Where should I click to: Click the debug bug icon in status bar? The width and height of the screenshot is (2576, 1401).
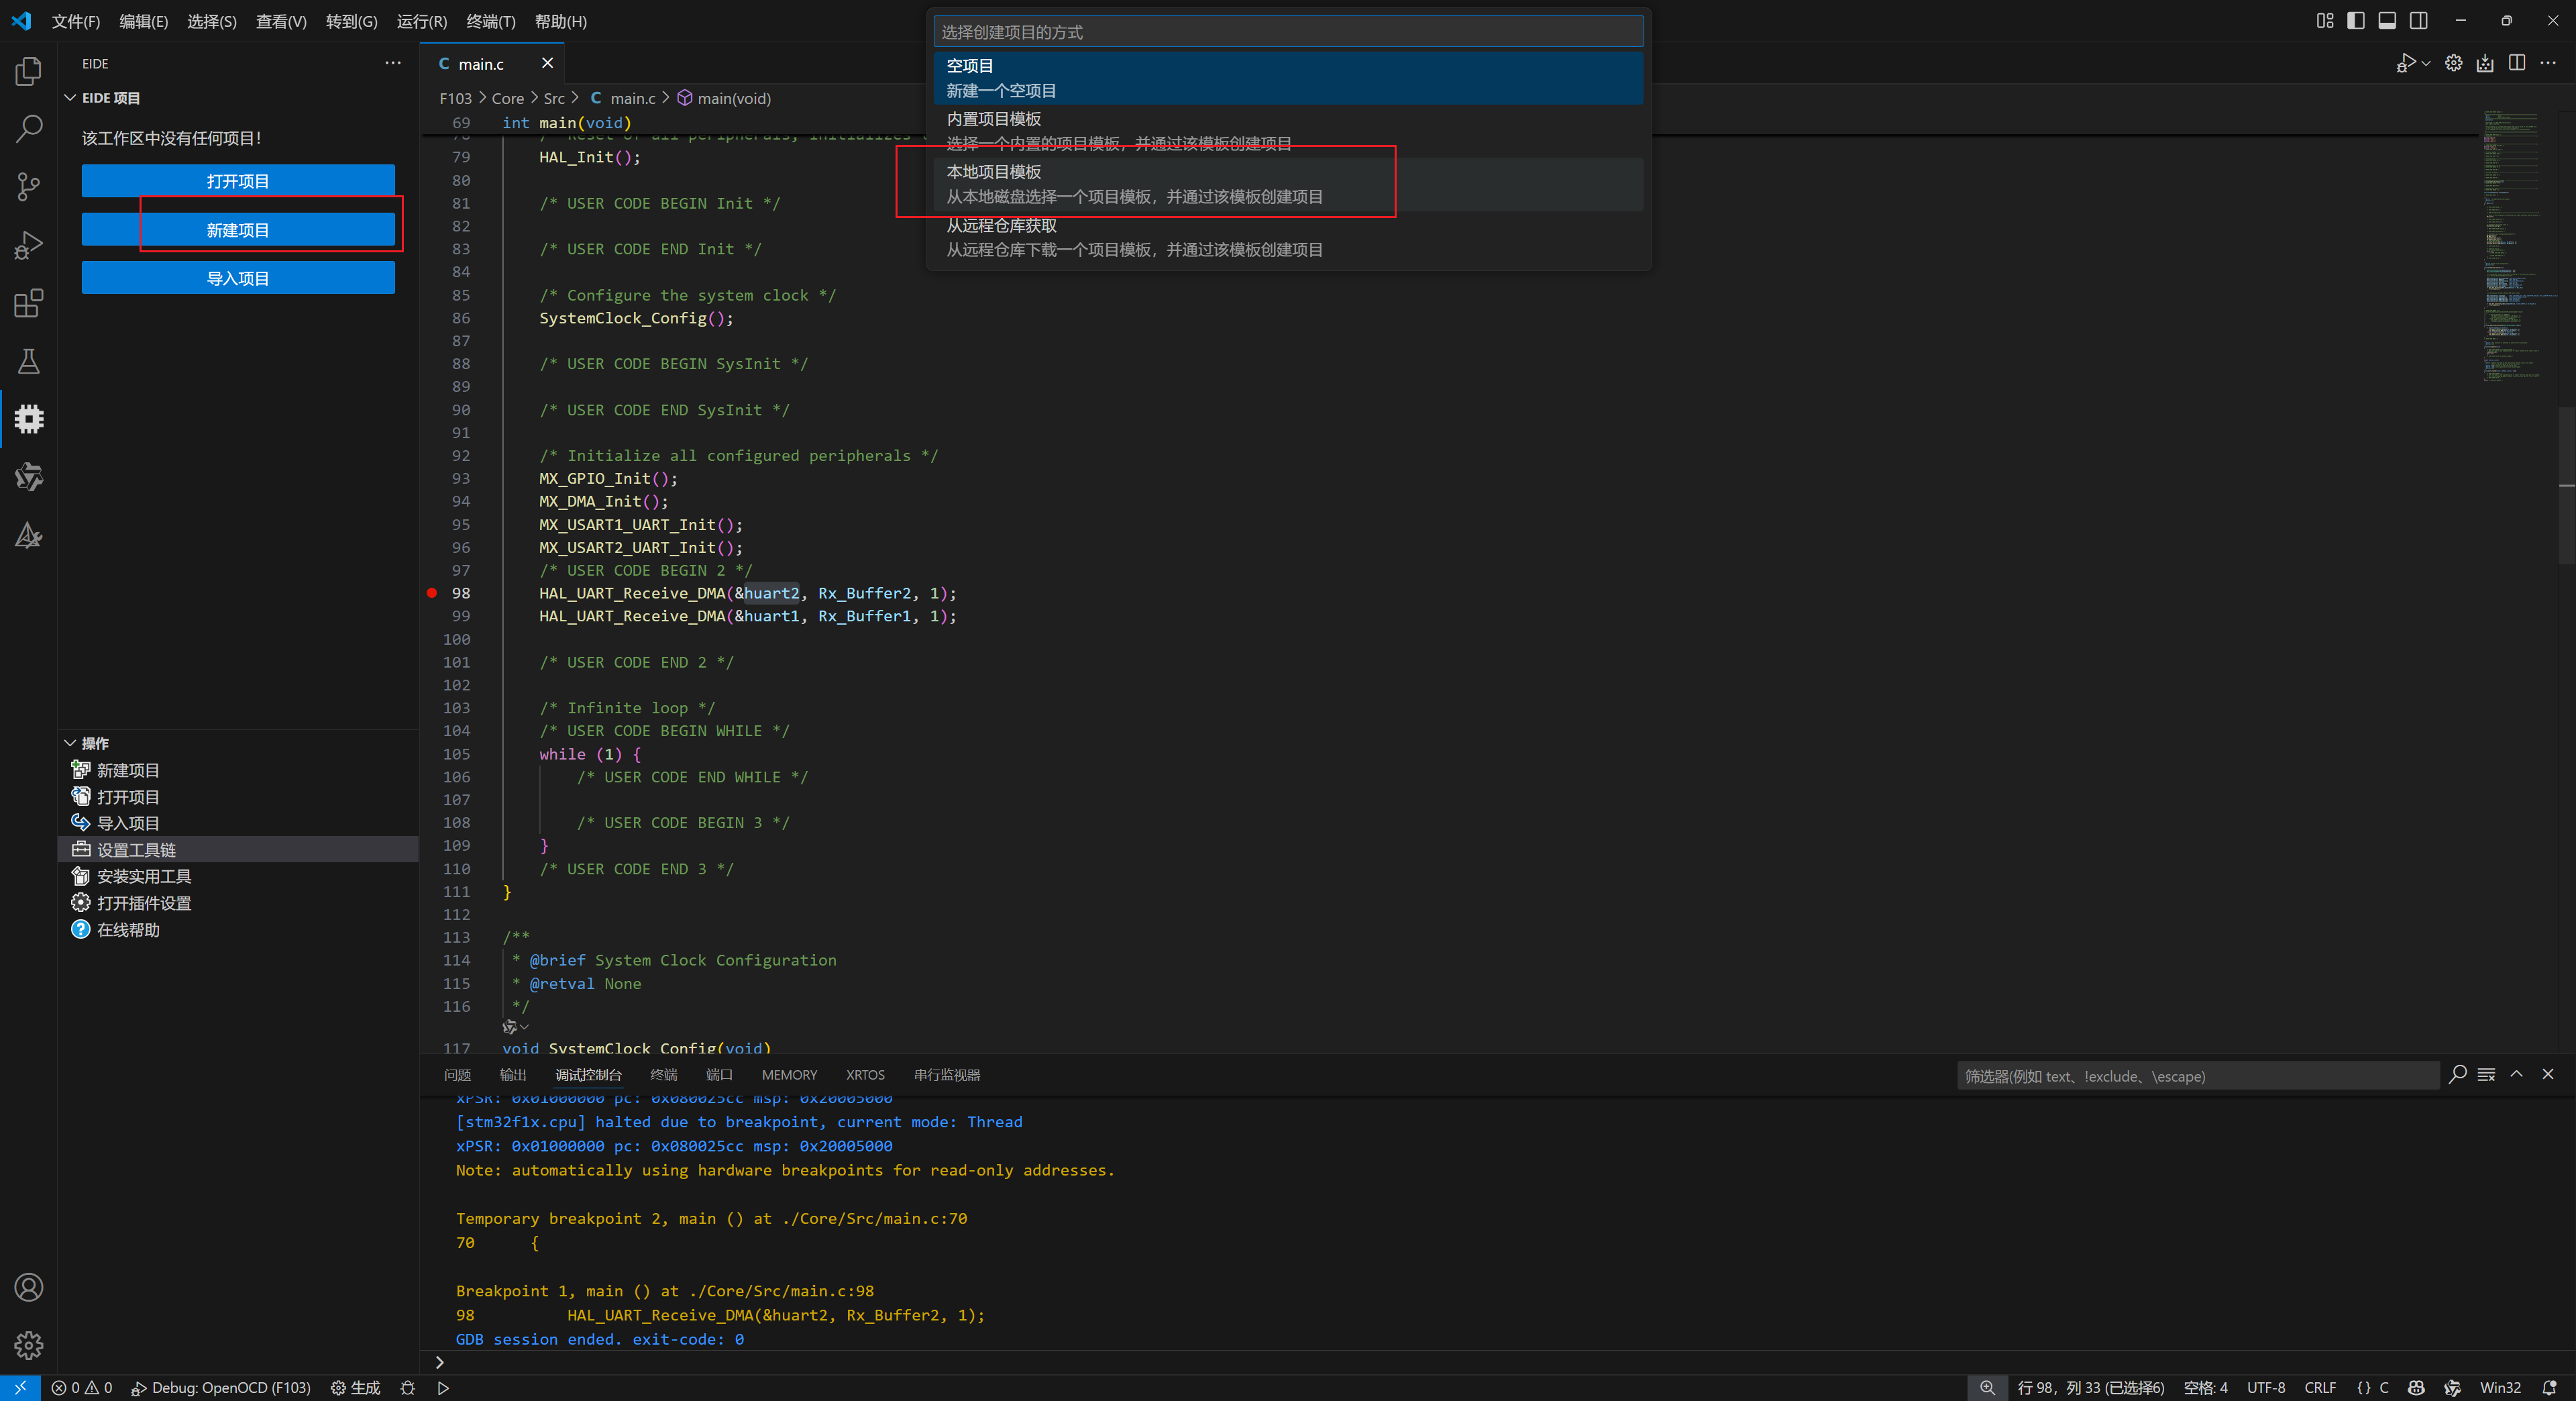click(407, 1388)
